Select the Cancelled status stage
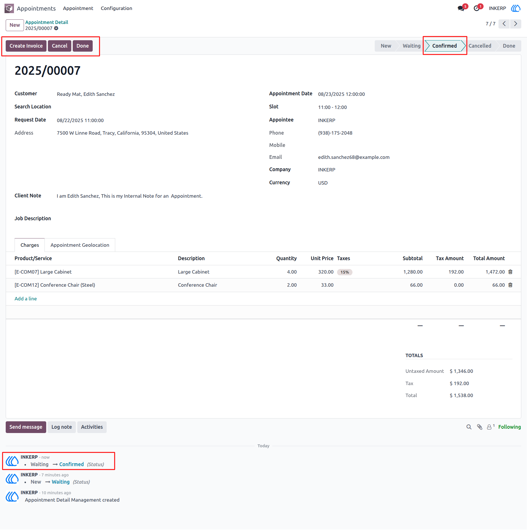 click(480, 46)
